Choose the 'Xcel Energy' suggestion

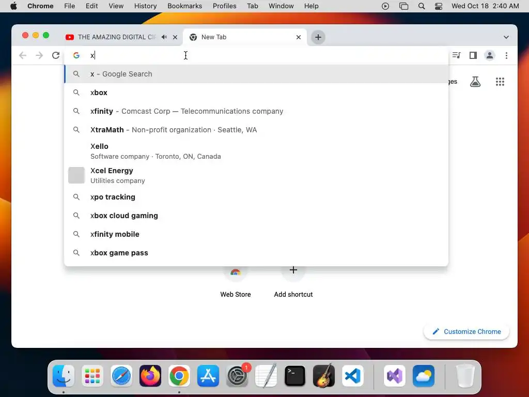click(256, 176)
